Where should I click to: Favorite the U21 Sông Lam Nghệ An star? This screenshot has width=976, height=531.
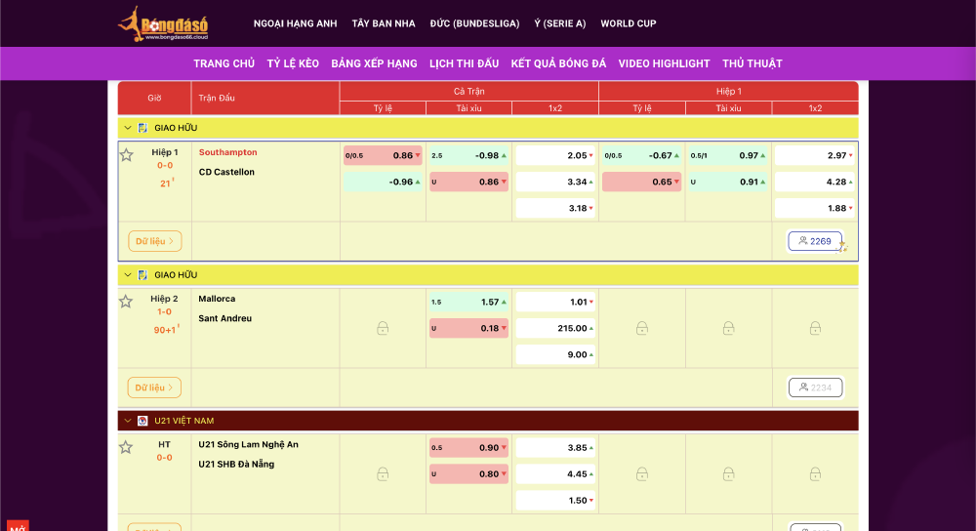[126, 447]
